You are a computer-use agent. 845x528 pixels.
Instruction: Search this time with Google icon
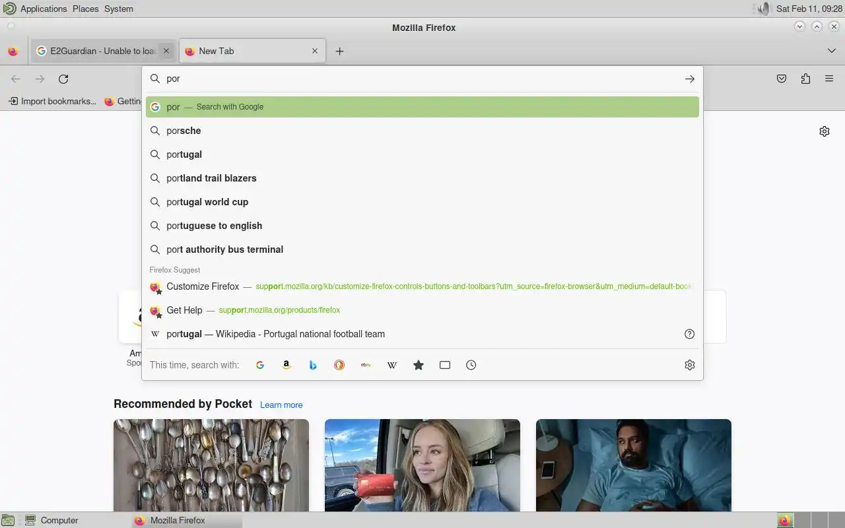[260, 365]
